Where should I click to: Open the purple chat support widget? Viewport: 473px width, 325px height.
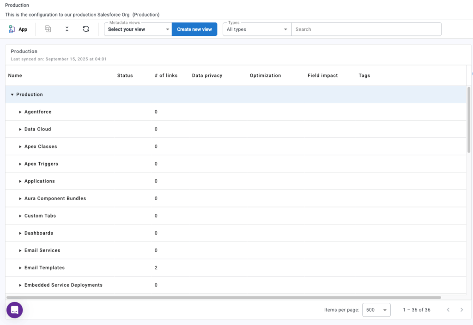coord(14,310)
